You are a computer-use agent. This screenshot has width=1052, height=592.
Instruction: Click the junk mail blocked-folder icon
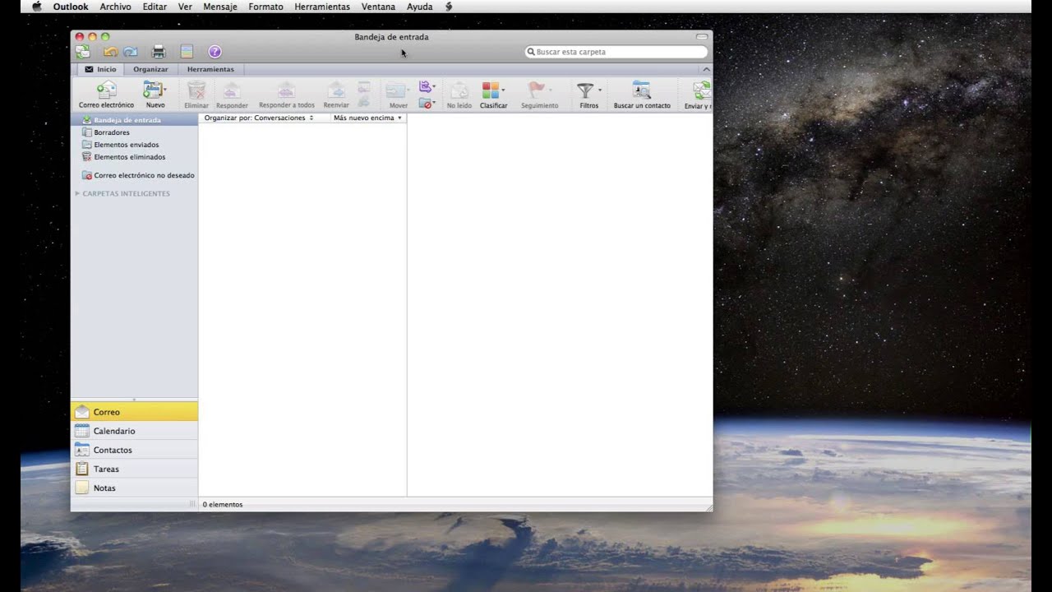[x=424, y=104]
